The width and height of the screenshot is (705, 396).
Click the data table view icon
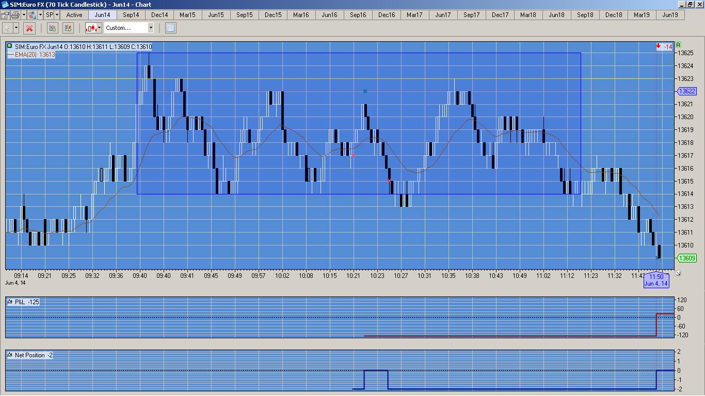(x=171, y=28)
